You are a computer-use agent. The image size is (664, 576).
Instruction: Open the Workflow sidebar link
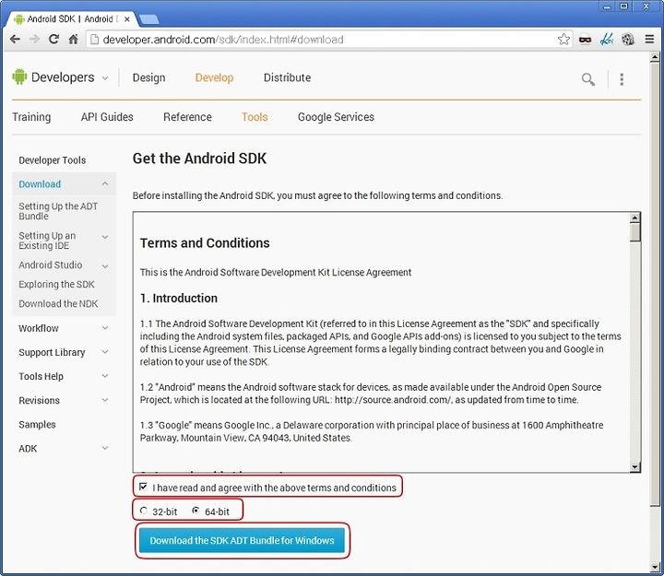[x=39, y=328]
